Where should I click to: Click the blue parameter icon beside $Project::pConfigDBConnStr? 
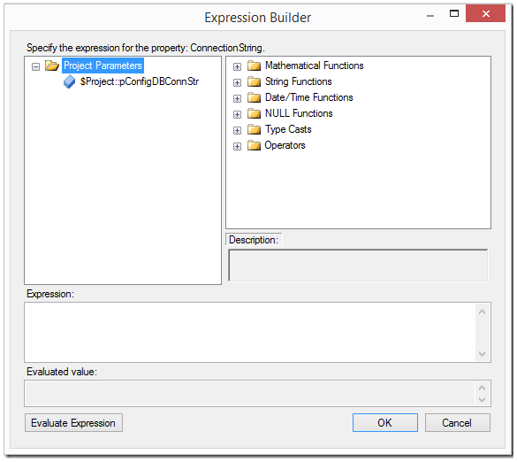(69, 81)
